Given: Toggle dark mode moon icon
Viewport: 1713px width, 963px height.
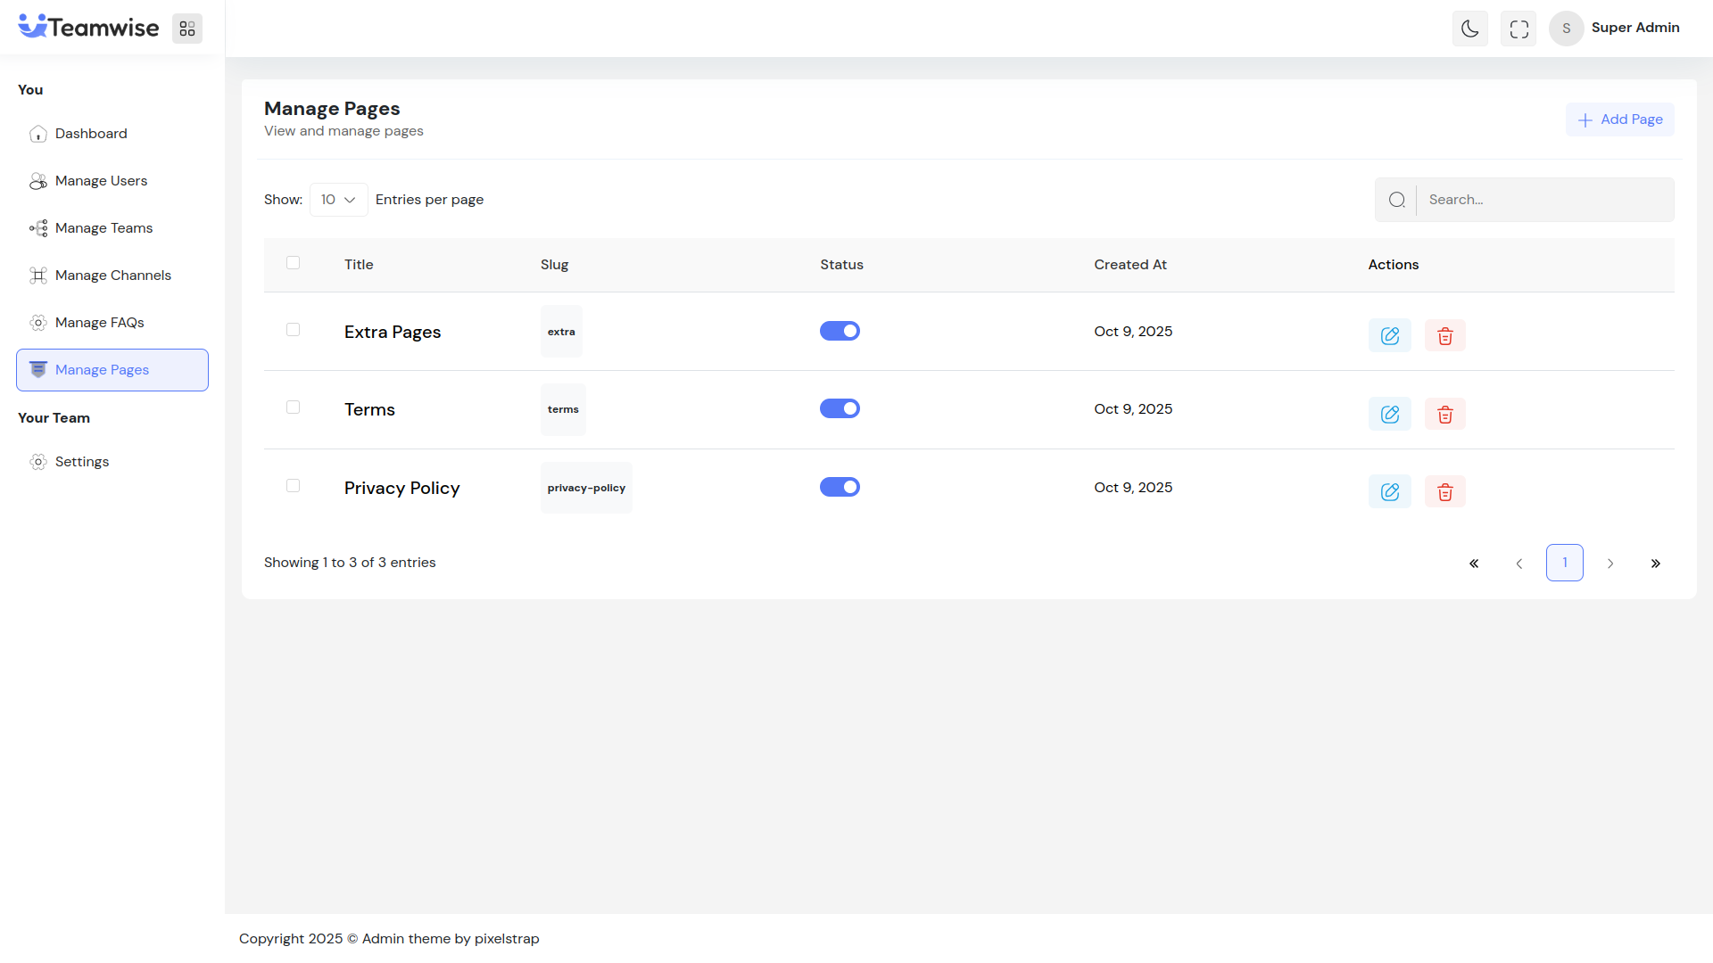Looking at the screenshot, I should (1469, 29).
